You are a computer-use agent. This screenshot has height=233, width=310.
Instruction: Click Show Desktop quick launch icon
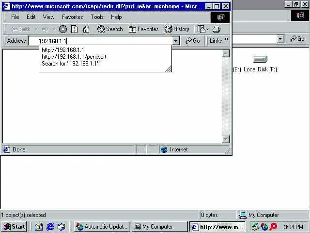click(x=39, y=227)
